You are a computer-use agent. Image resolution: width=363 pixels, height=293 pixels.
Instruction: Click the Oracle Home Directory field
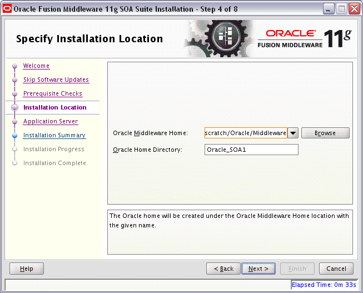tap(251, 150)
